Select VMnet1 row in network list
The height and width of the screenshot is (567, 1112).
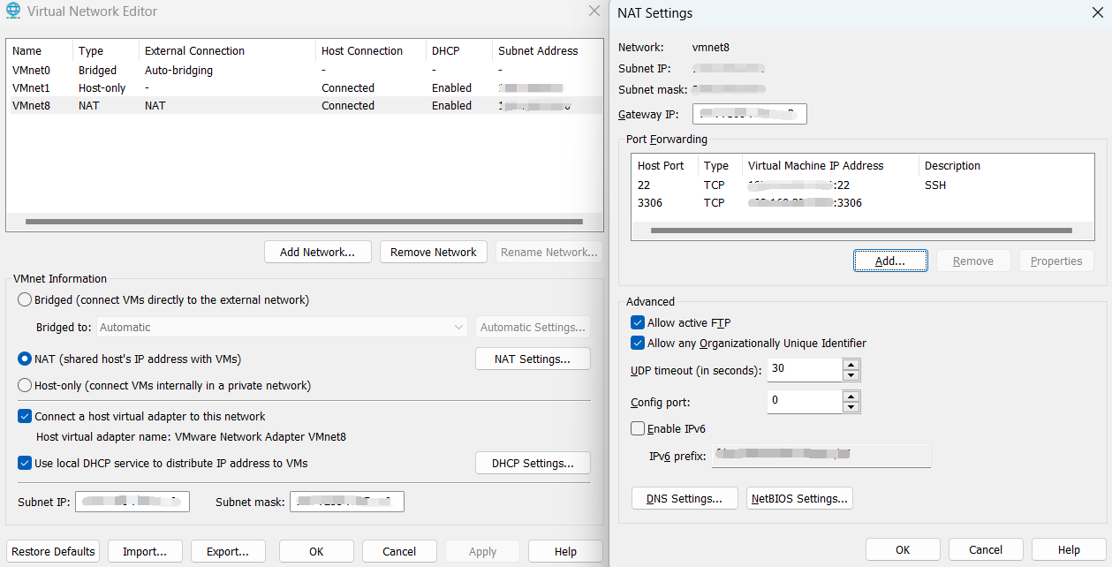coord(305,88)
